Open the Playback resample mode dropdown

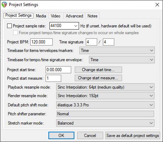click(105, 87)
